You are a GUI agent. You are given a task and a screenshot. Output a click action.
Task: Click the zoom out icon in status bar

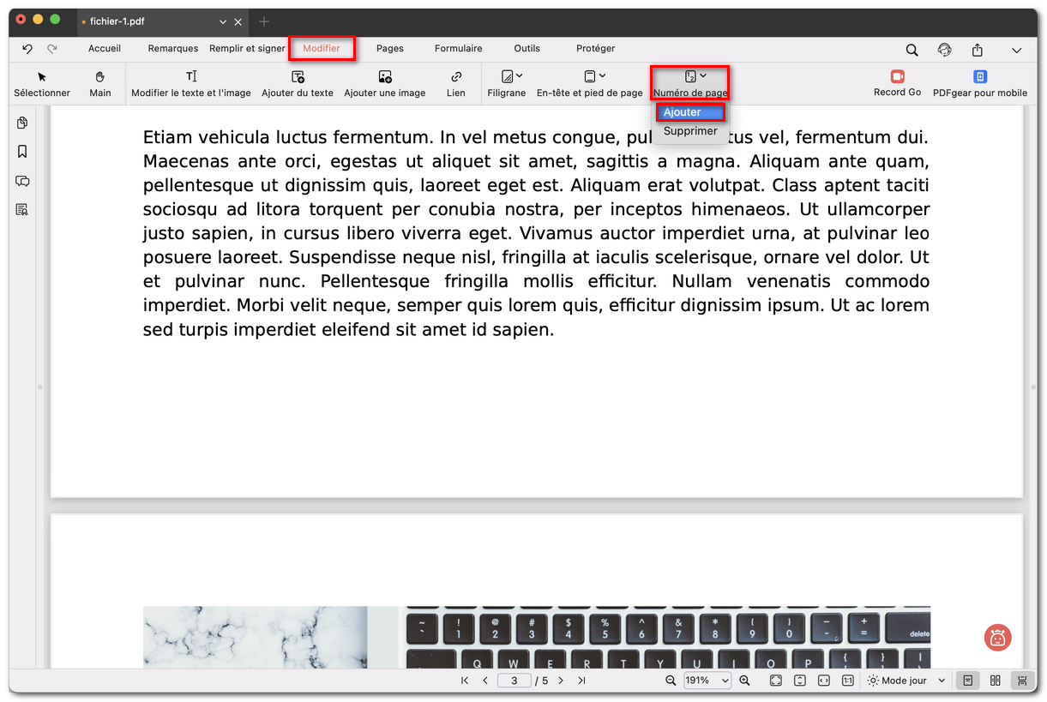click(x=671, y=680)
